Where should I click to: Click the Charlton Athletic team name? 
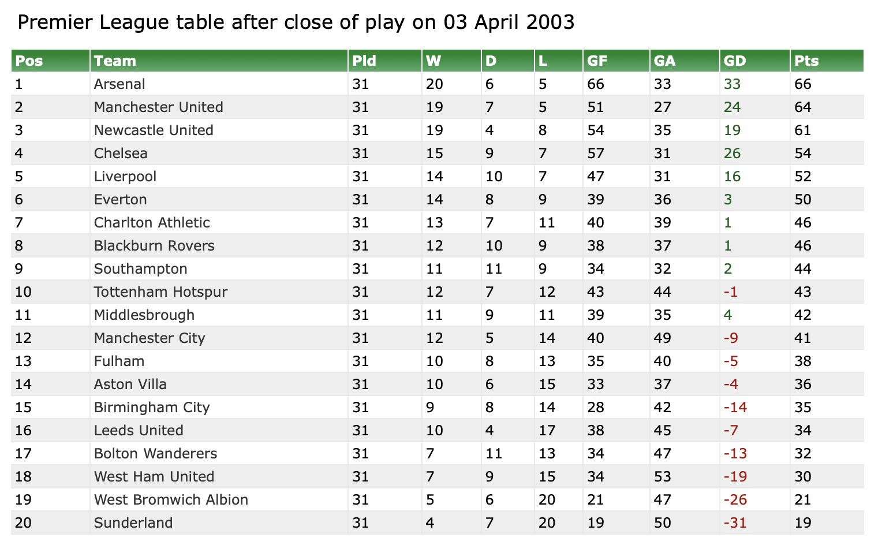click(152, 223)
